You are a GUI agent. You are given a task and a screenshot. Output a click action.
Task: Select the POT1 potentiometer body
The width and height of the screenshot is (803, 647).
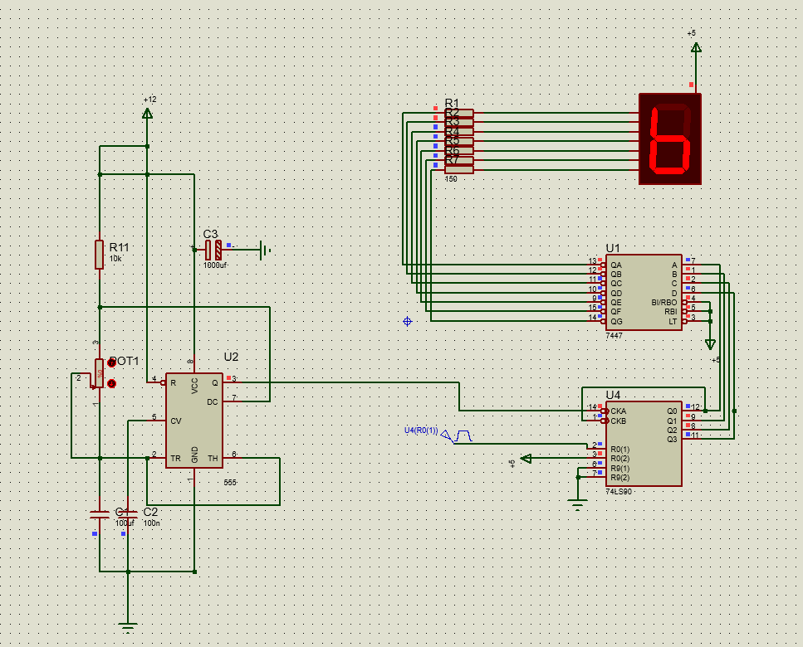click(x=100, y=373)
